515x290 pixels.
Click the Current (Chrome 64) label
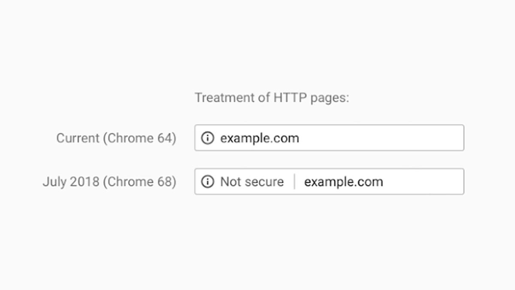[x=116, y=138]
